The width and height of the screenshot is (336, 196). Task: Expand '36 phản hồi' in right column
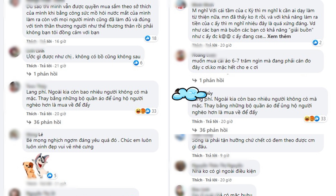click(x=210, y=130)
